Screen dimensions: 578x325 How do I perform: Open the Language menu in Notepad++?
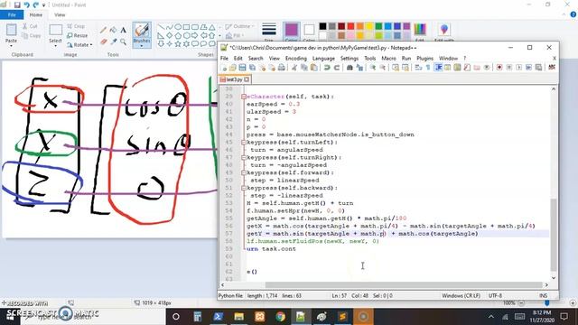[x=323, y=58]
